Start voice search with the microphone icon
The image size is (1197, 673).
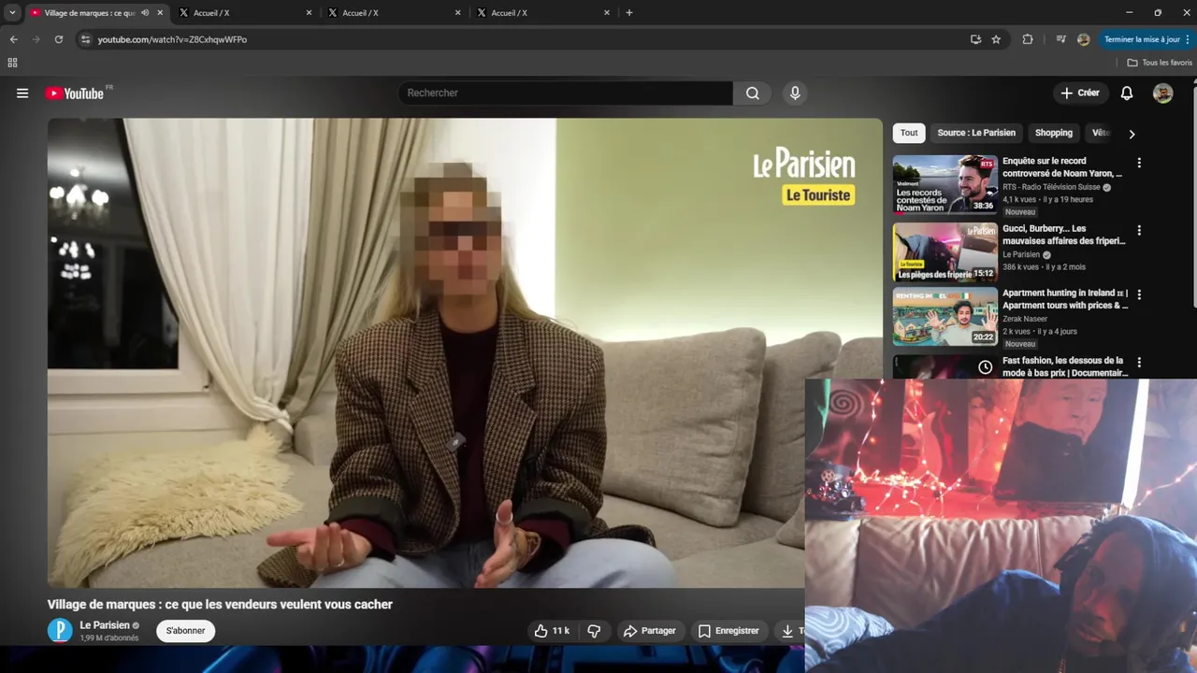coord(795,93)
